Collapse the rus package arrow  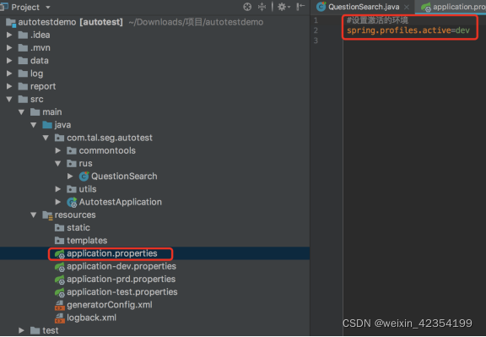[58, 164]
